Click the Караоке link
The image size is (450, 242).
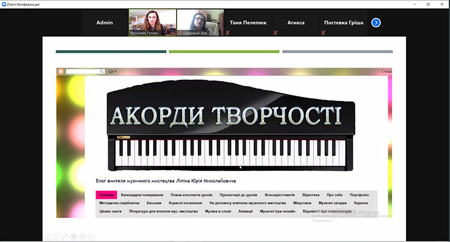(361, 203)
